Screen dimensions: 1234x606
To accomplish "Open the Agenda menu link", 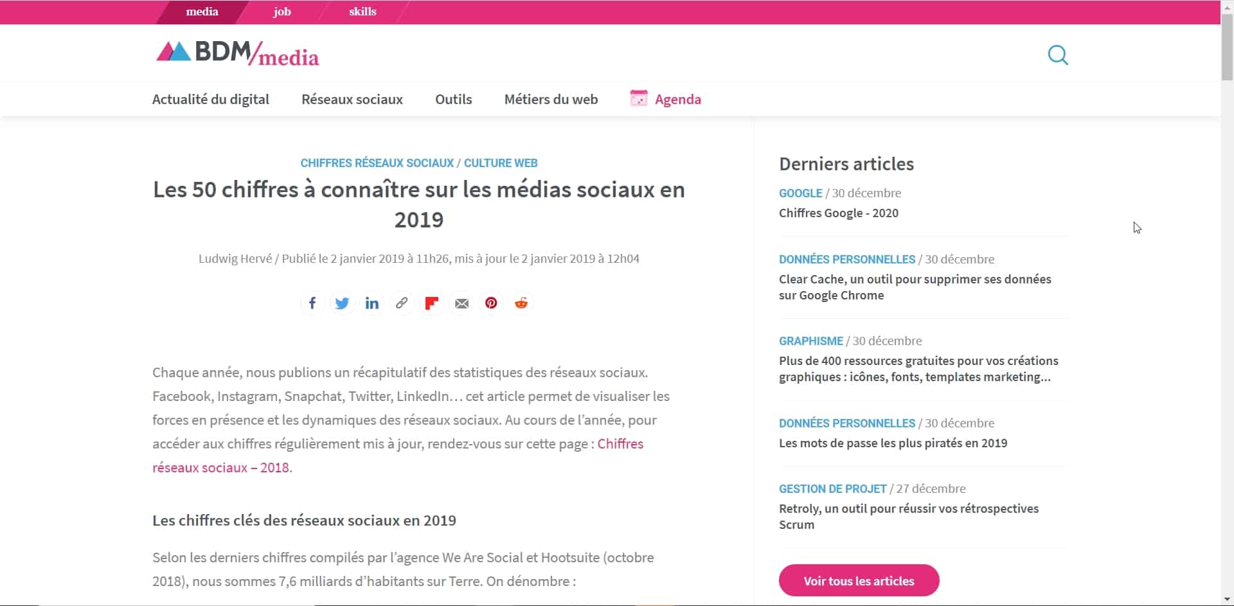I will click(x=677, y=100).
